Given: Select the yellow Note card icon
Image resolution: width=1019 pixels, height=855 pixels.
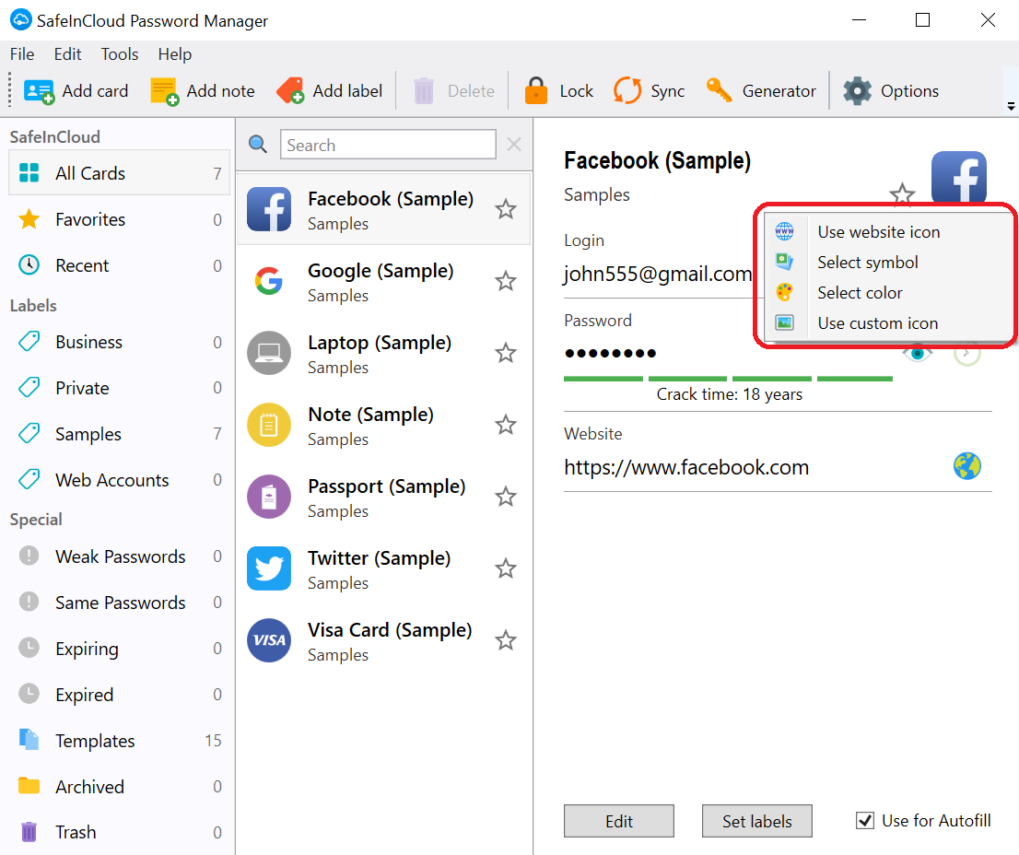Looking at the screenshot, I should point(269,425).
